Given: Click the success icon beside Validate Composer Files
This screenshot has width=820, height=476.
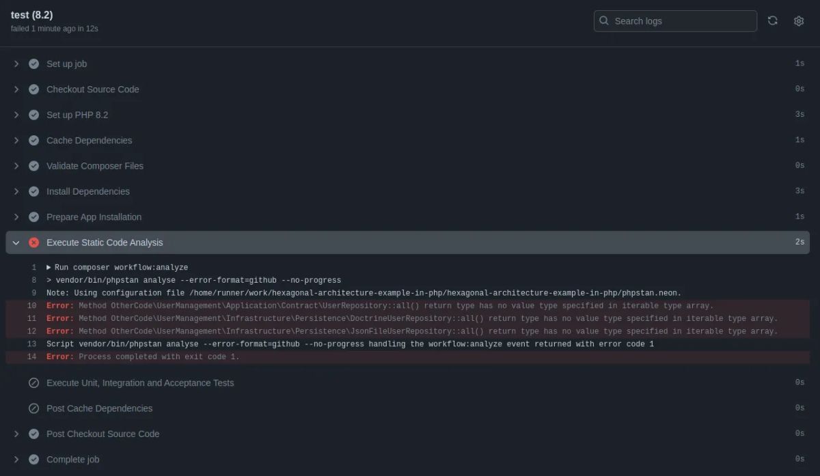Looking at the screenshot, I should click(33, 165).
